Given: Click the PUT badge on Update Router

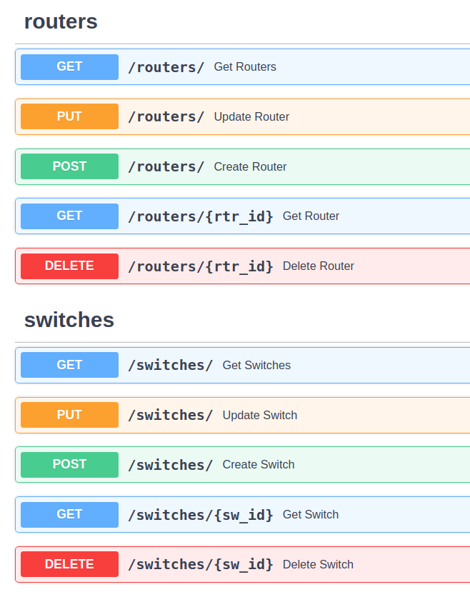Looking at the screenshot, I should click(69, 116).
